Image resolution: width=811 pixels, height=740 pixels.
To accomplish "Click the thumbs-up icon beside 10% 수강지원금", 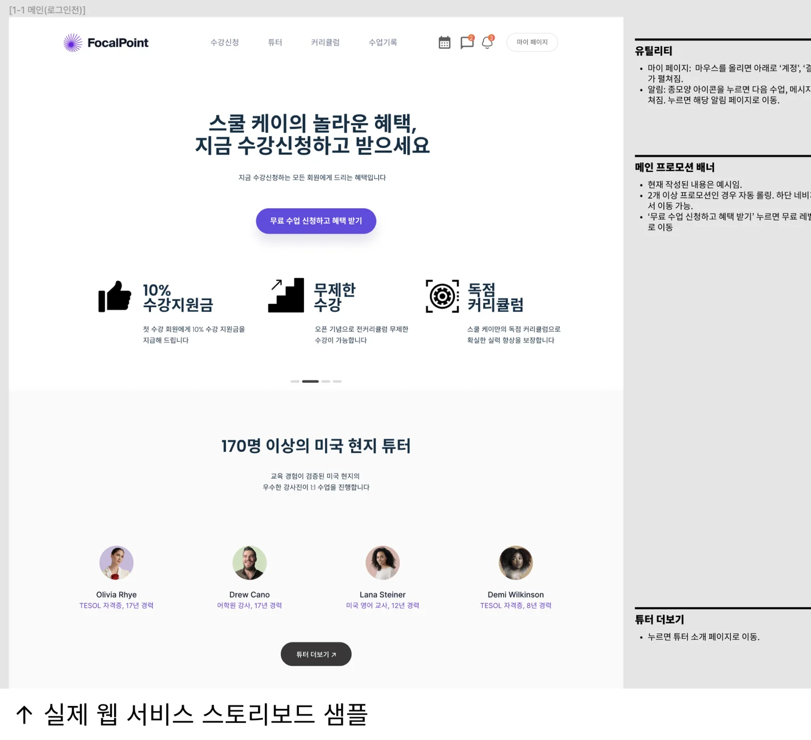I will [115, 295].
